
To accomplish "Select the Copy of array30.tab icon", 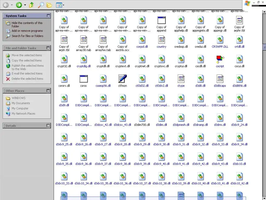I will [83, 40].
